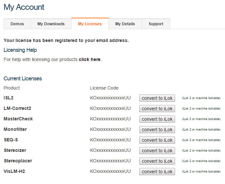
Task: Click the VisLM-H2 license code
Action: tap(110, 171)
